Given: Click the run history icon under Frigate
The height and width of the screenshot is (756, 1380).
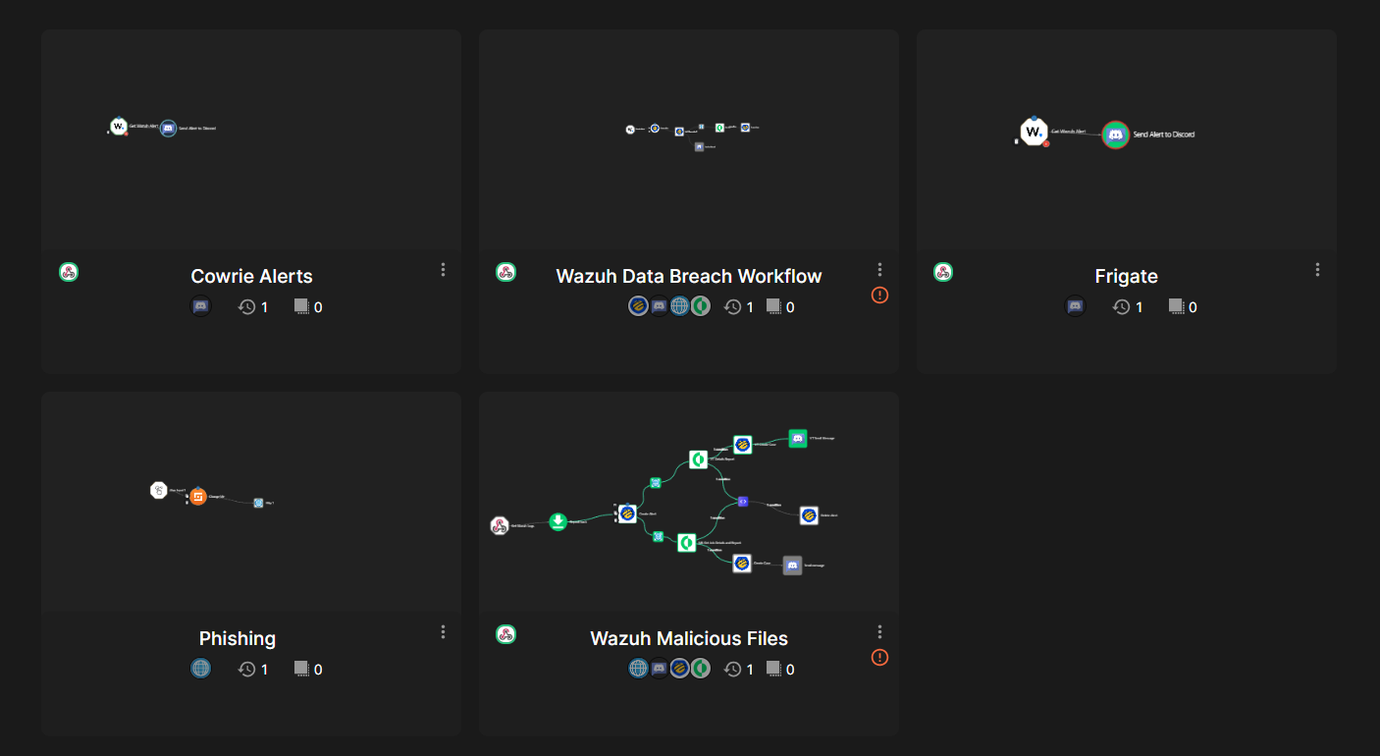Looking at the screenshot, I should (1121, 307).
